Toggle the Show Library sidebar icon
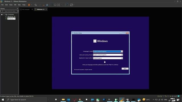 coord(52,5)
